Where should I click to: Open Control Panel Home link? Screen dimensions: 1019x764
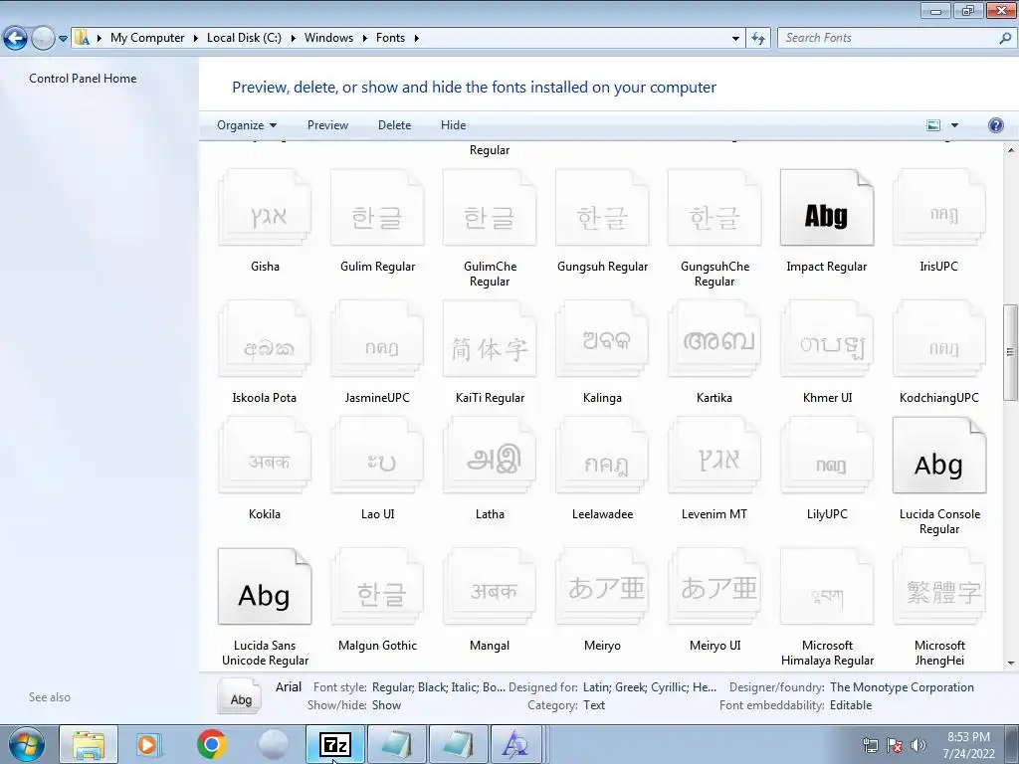83,79
